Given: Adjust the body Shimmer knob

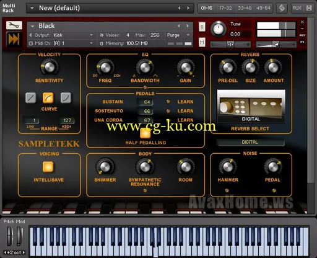Looking at the screenshot, I should pos(105,166).
